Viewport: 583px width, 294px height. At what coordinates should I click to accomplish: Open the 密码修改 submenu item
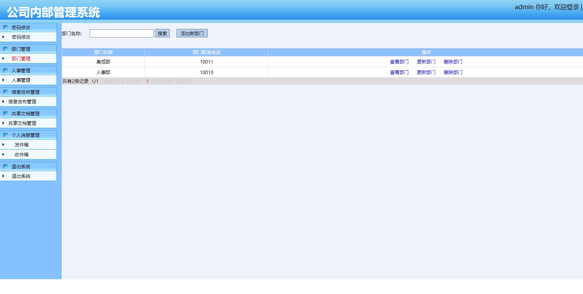click(21, 37)
